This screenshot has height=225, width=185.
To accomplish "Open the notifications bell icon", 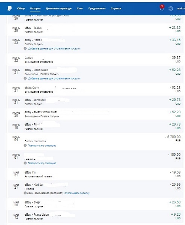I will 162,8.
